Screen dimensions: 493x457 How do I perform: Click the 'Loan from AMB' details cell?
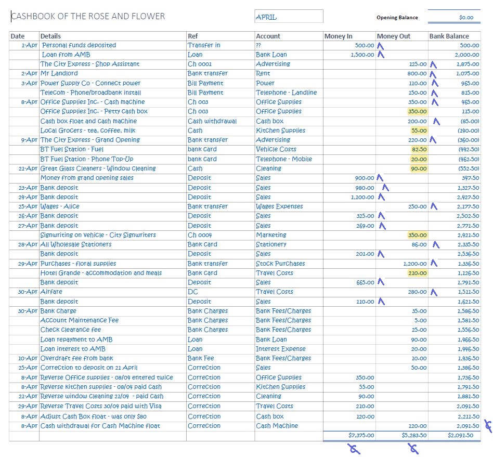(x=66, y=55)
